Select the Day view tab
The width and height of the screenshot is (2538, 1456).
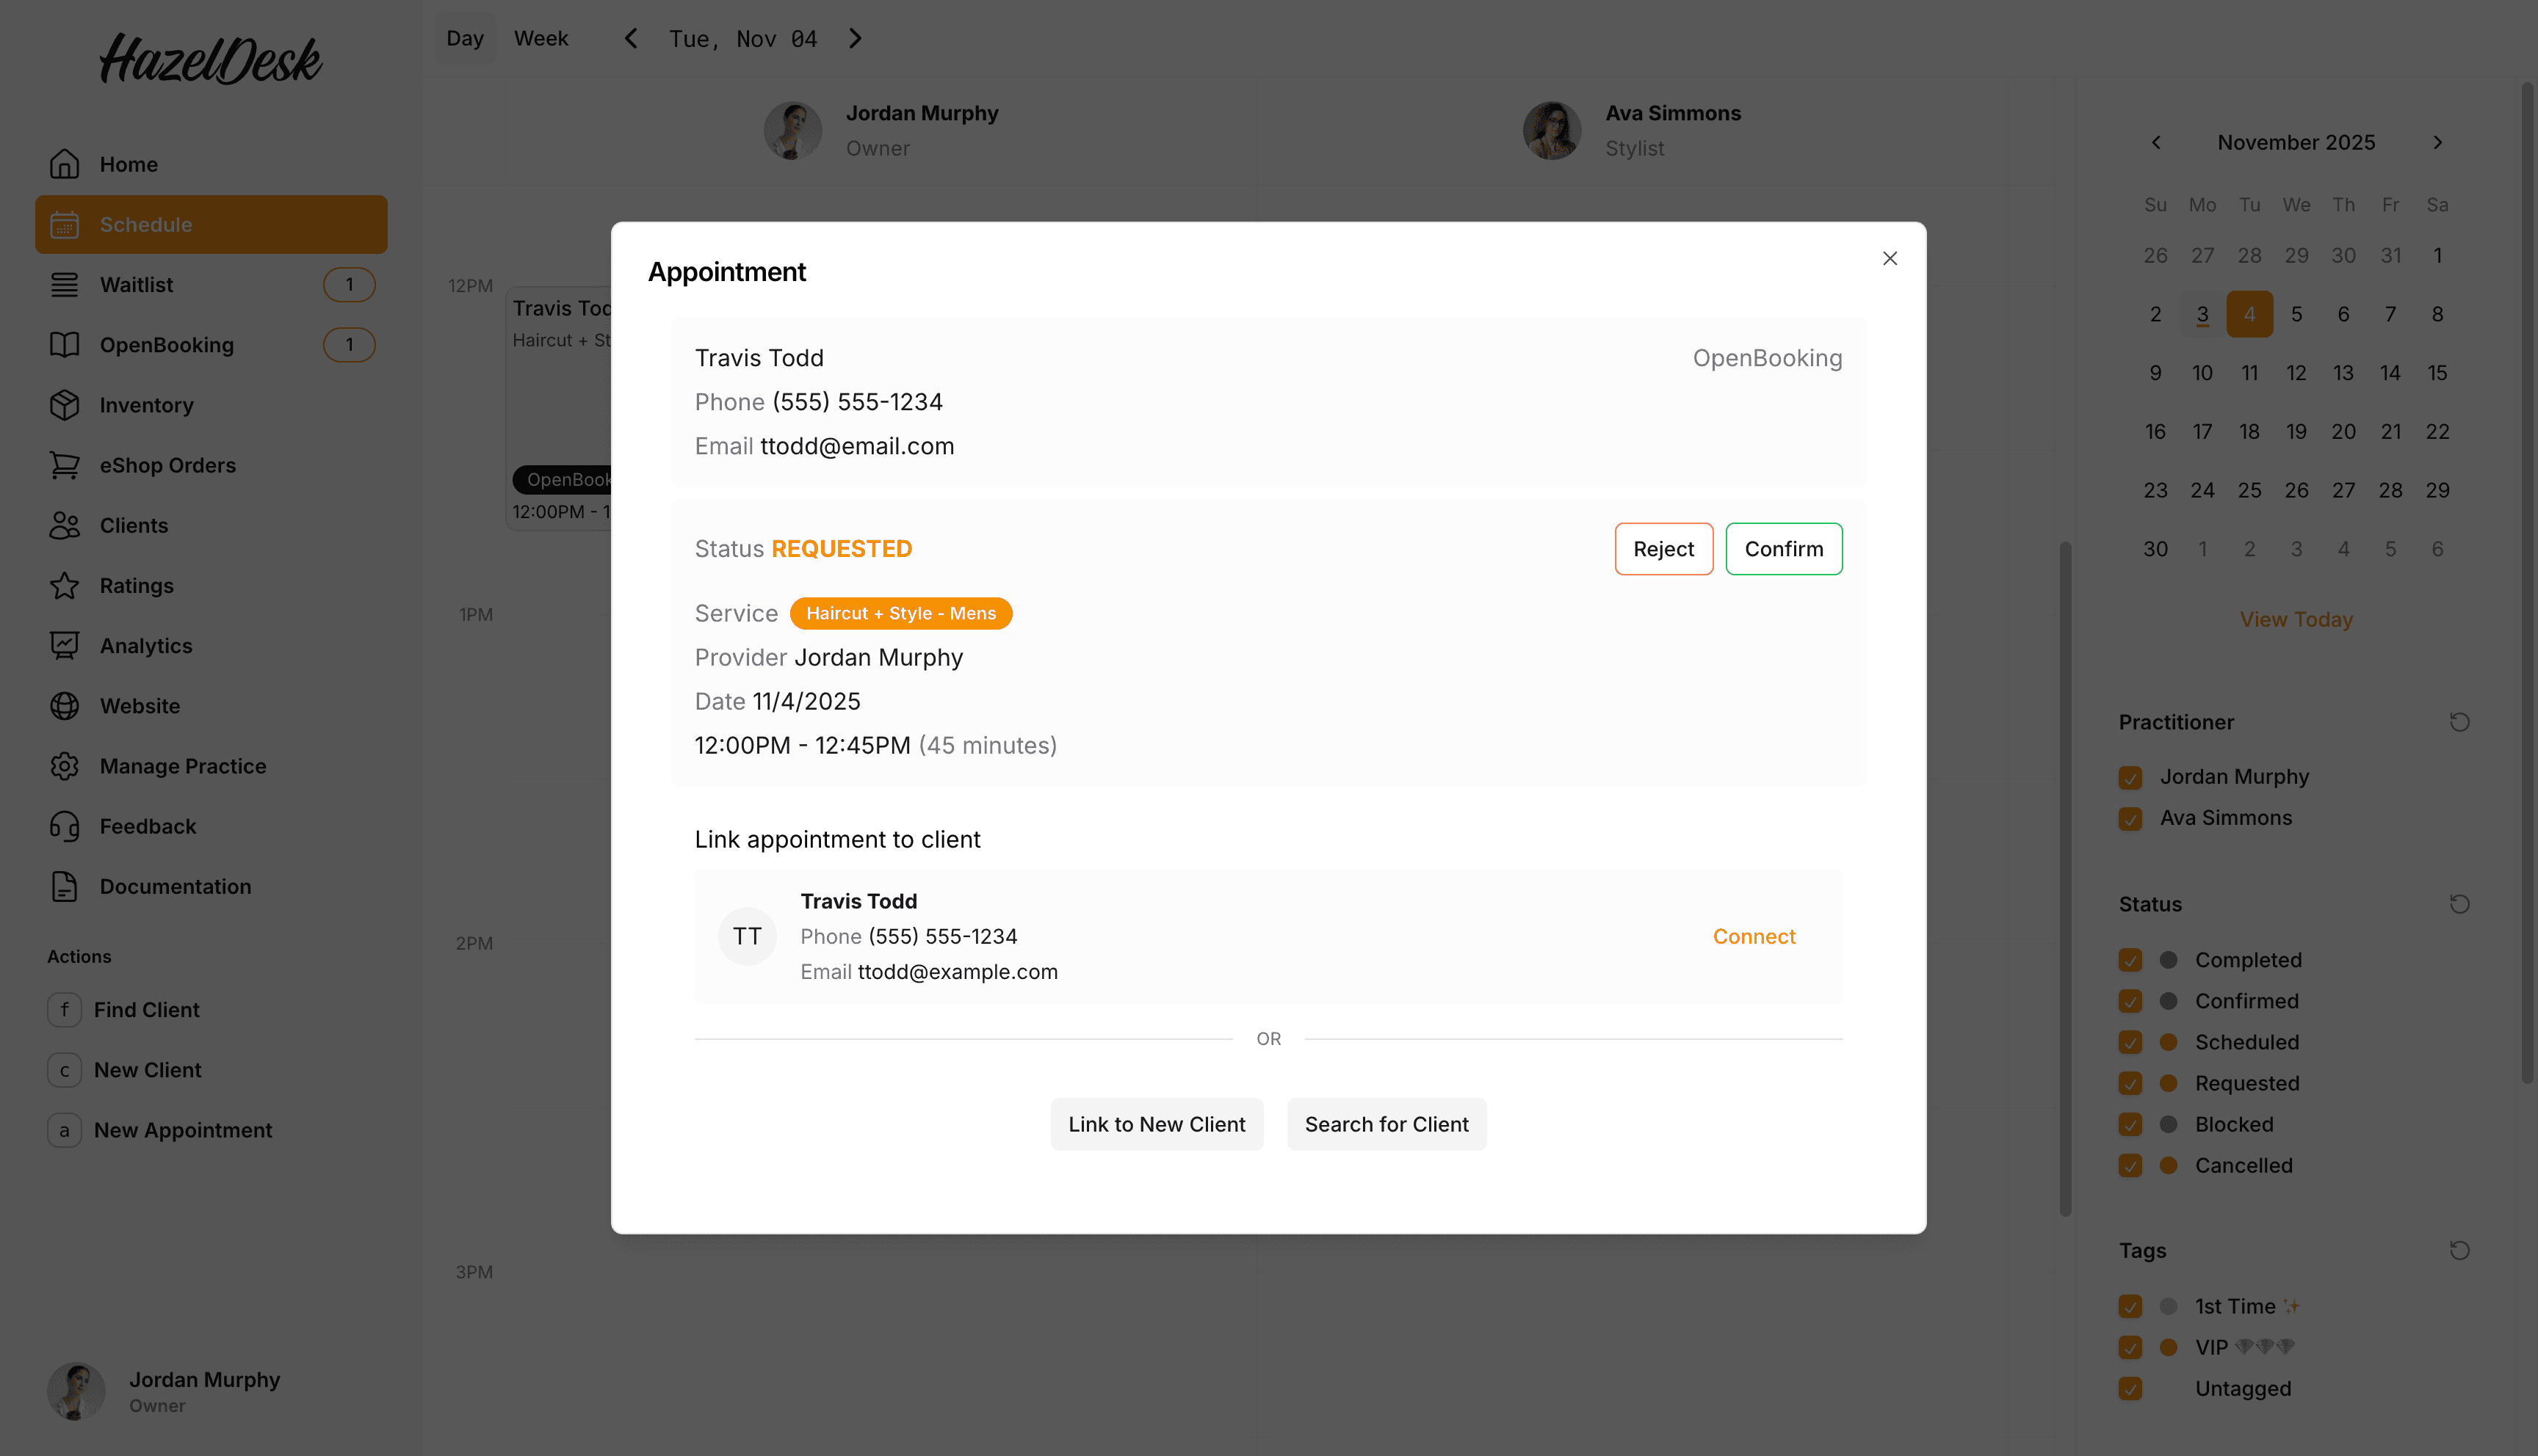[464, 38]
